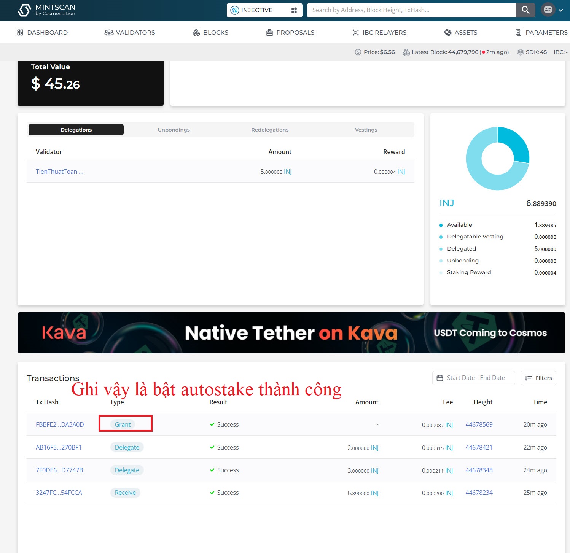
Task: Open block height 44678421
Action: 479,447
